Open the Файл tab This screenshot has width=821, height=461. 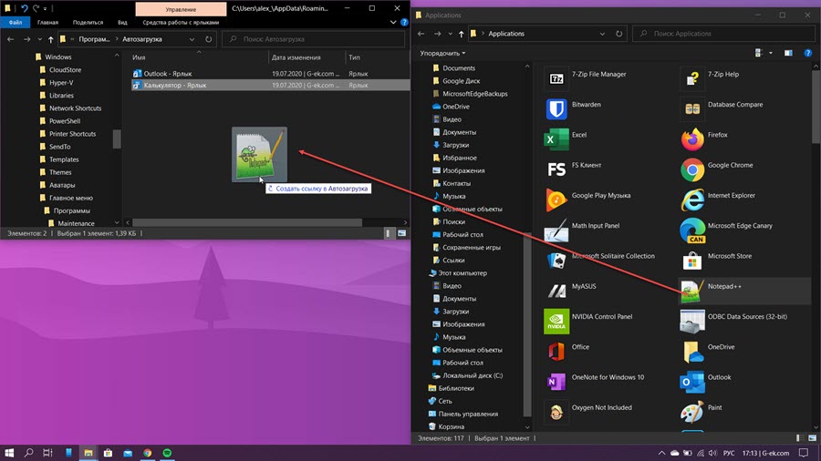pos(16,23)
